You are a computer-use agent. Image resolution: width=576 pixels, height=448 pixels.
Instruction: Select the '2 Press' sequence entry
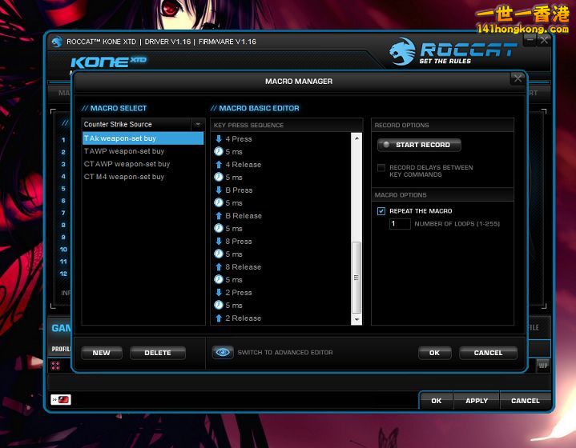[239, 293]
